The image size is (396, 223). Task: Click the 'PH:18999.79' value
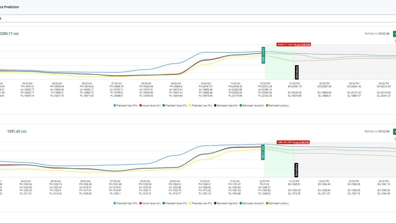(116, 87)
